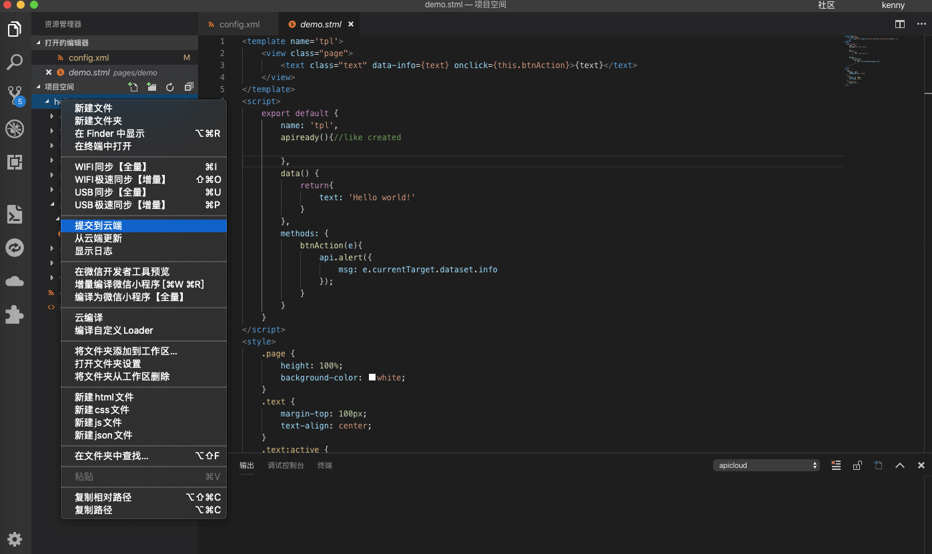
Task: Open config.xml in open editors list
Action: coord(115,57)
